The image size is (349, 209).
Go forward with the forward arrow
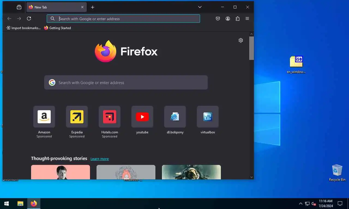[x=19, y=19]
